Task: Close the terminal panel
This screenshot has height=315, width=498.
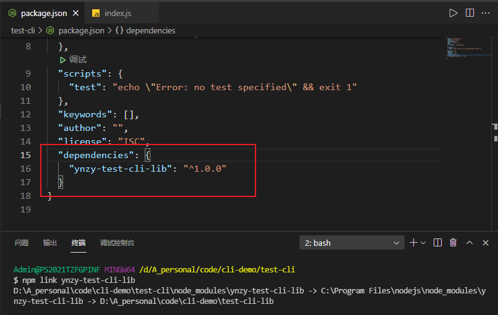Action: click(x=486, y=243)
